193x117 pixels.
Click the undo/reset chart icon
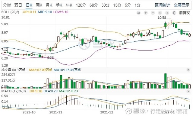click(138, 13)
